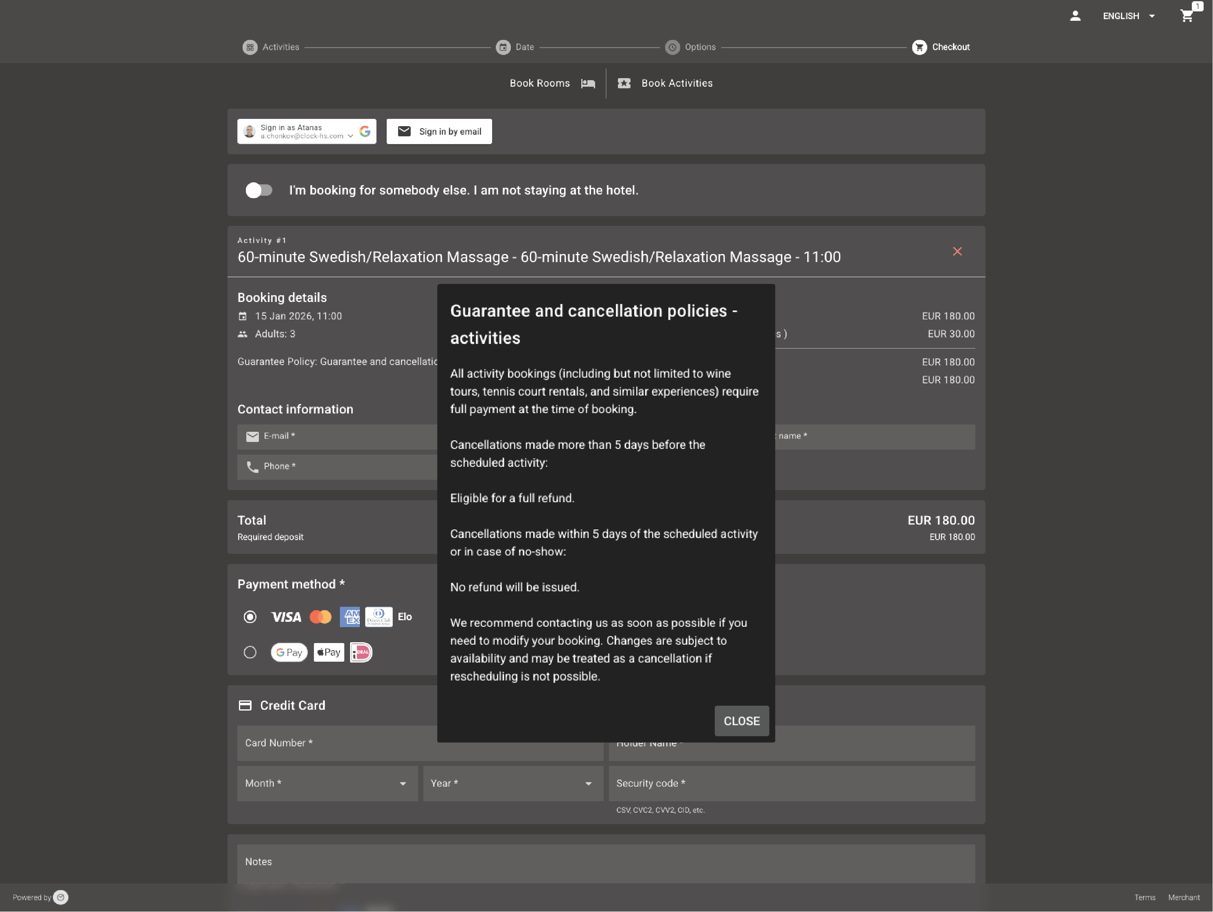Close the cancellation policies dialog
The width and height of the screenshot is (1213, 912).
tap(741, 721)
